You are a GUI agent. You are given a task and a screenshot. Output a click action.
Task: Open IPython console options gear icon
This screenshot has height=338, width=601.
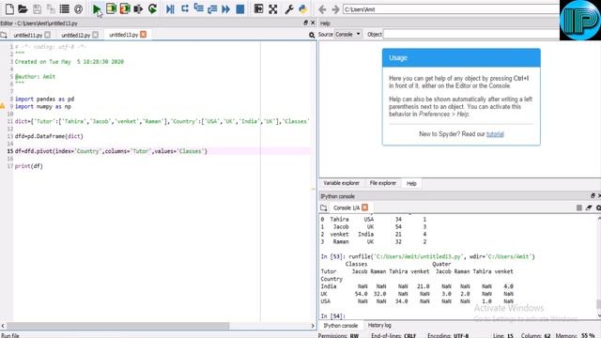coord(598,207)
